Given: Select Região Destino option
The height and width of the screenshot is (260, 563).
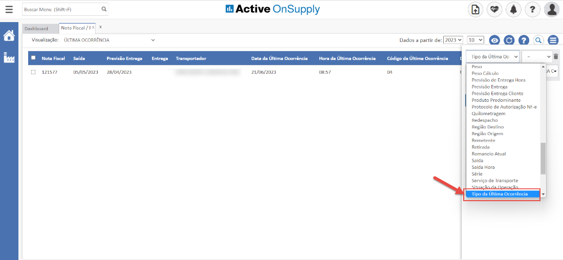Looking at the screenshot, I should (x=503, y=127).
